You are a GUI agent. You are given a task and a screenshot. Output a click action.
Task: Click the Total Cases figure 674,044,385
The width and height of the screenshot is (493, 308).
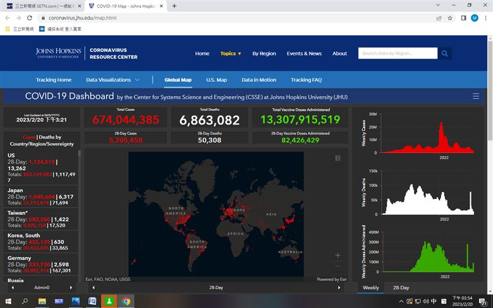coord(126,120)
